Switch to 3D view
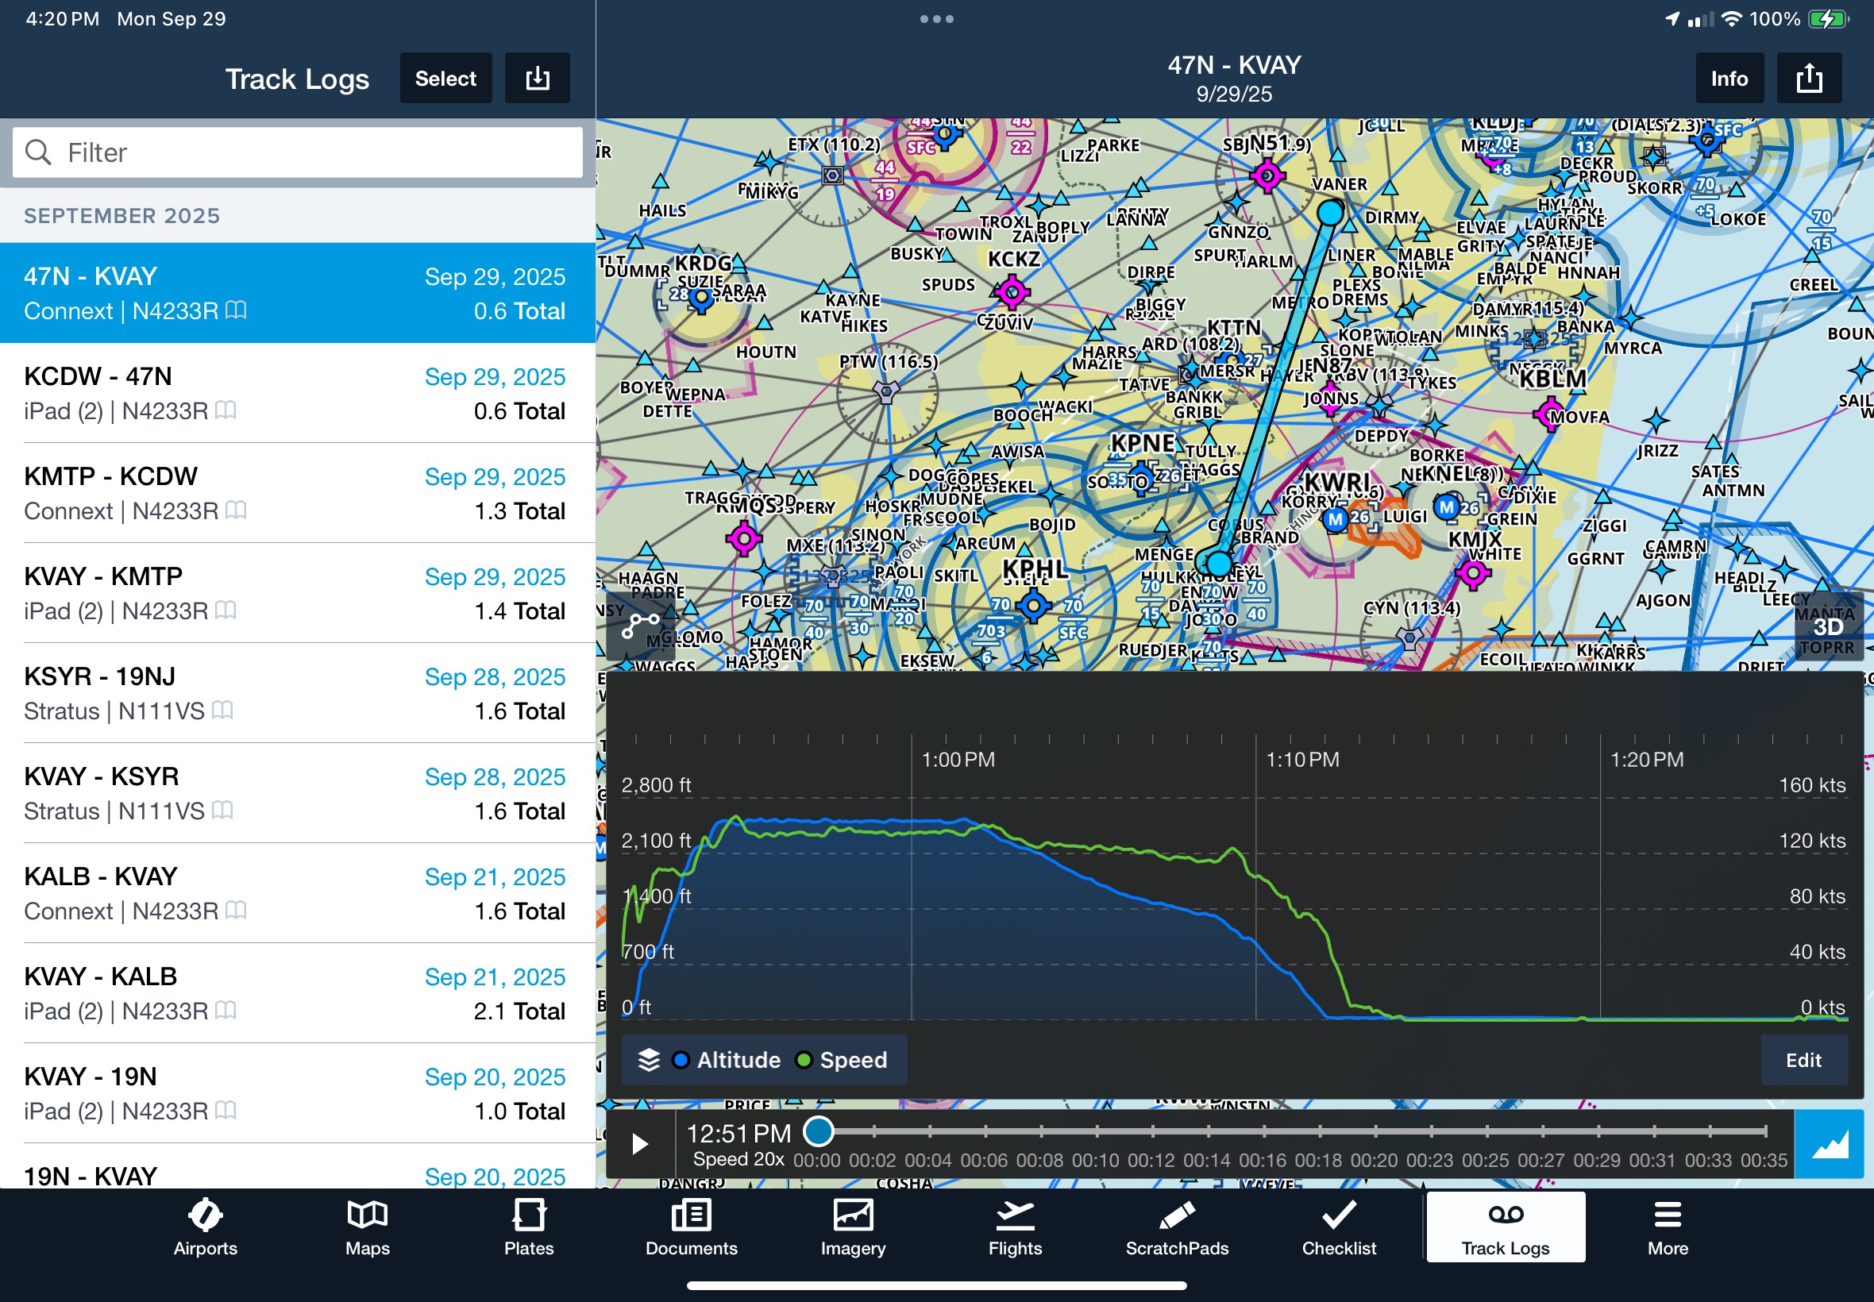The width and height of the screenshot is (1874, 1302). pos(1827,626)
